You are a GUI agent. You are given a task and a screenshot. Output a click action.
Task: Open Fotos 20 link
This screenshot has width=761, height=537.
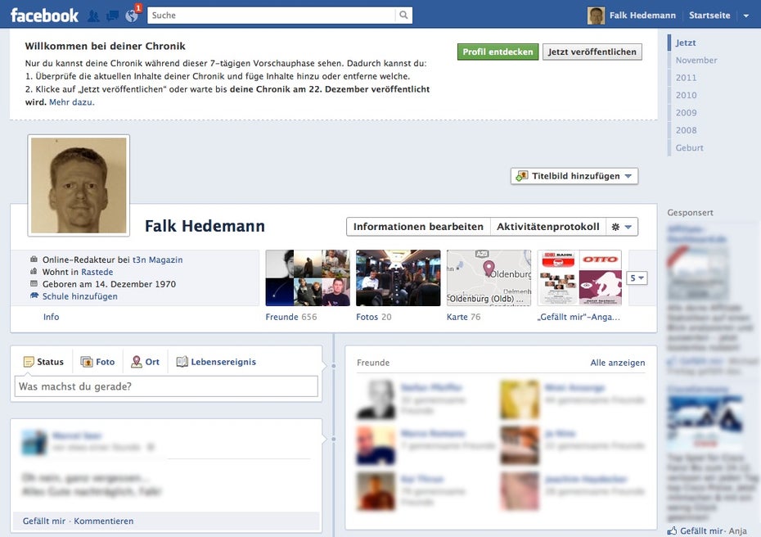pyautogui.click(x=374, y=317)
